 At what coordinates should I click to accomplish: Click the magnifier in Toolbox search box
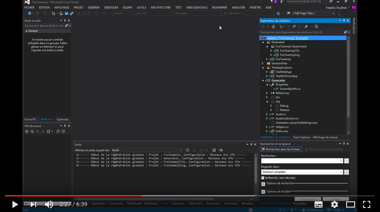coord(66,26)
